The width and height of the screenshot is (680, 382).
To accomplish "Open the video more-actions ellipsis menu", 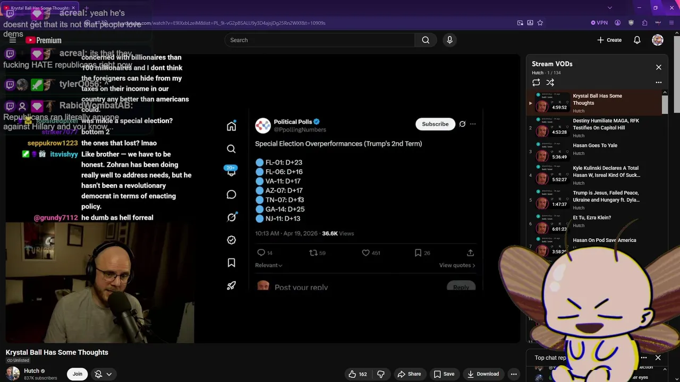I will (514, 374).
